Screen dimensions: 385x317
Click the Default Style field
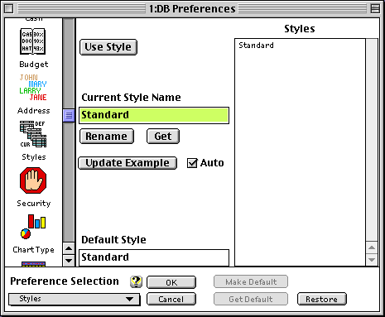[x=154, y=257]
